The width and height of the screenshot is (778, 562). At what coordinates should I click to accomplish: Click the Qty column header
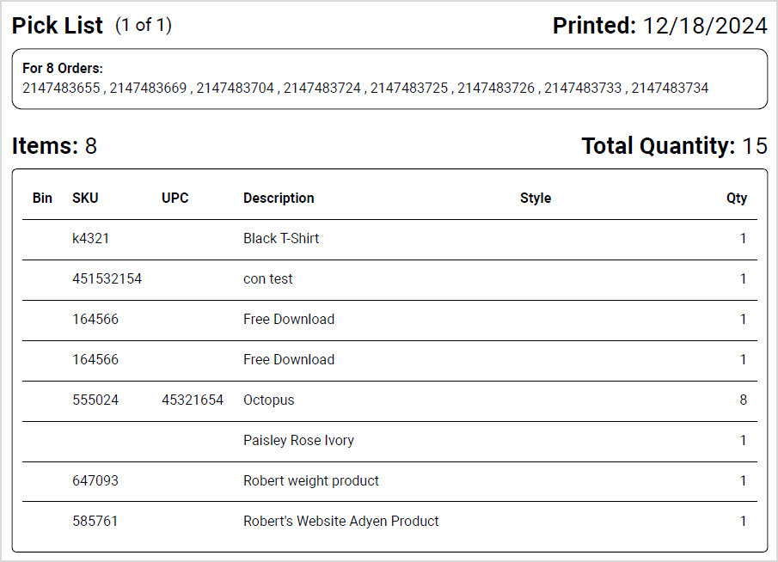point(737,198)
